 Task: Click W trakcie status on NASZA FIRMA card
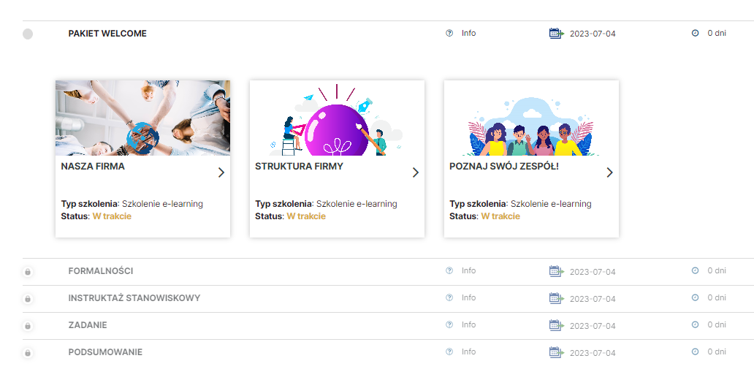coord(112,216)
